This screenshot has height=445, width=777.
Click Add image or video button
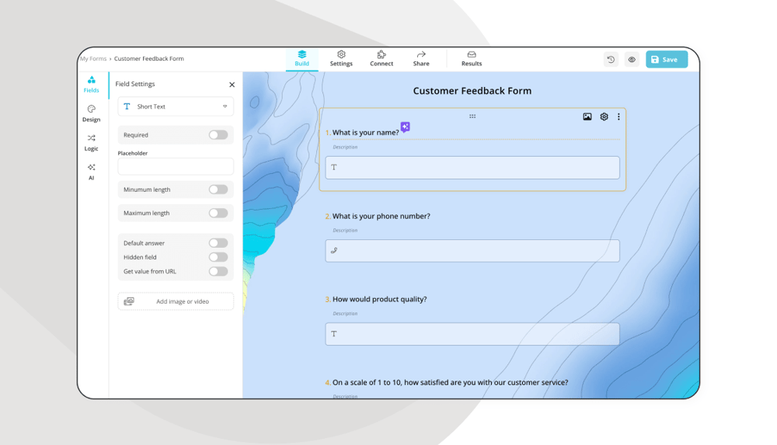click(x=176, y=301)
